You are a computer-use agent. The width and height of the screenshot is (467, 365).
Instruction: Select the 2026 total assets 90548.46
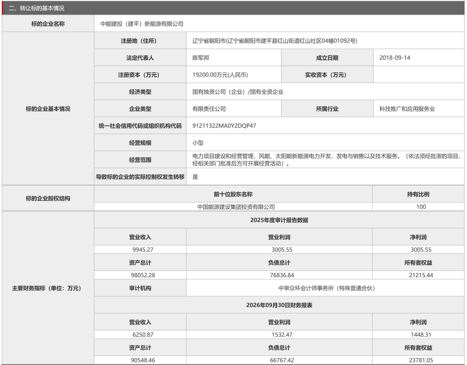point(143,360)
